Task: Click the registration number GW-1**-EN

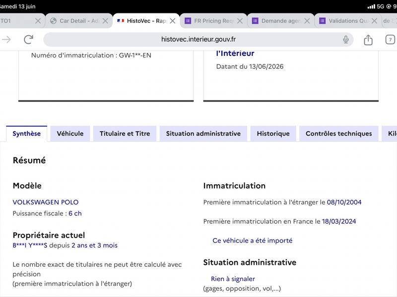Action: pos(135,55)
